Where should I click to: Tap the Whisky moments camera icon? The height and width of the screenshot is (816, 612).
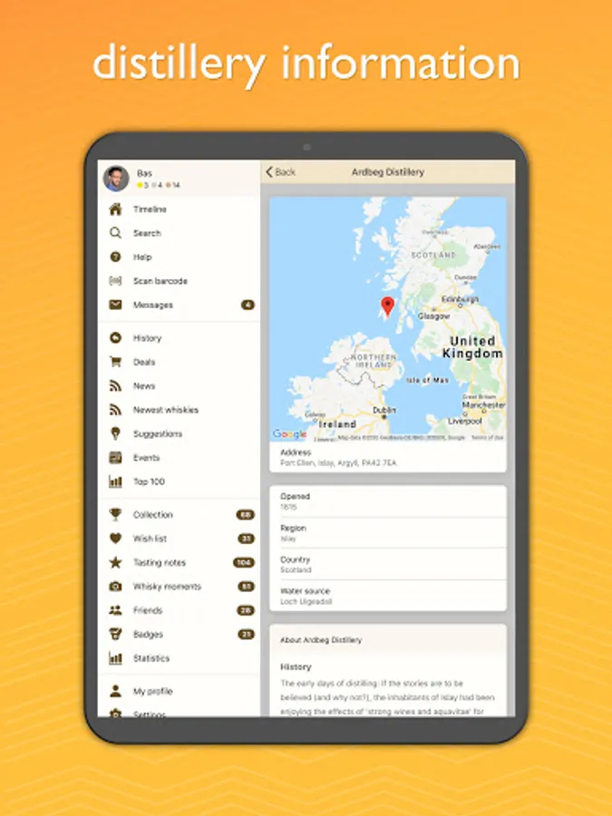(x=115, y=586)
